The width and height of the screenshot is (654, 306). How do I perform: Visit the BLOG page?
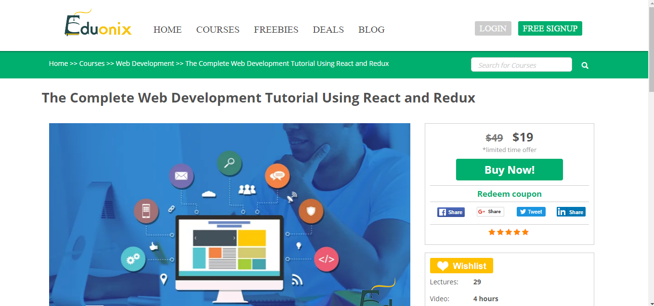[371, 30]
